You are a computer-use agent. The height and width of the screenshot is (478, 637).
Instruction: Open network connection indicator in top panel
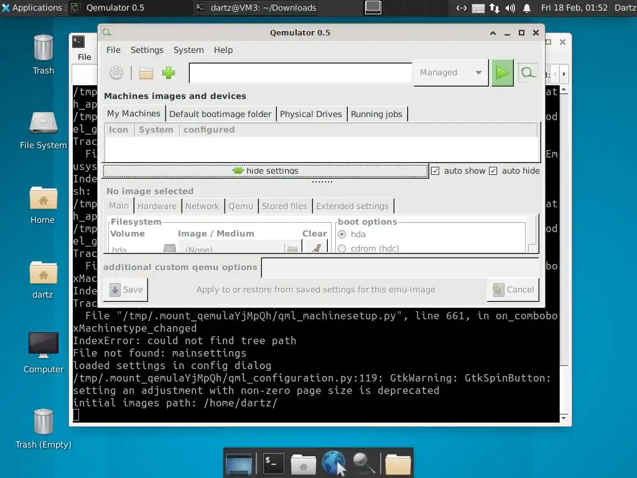pos(495,7)
